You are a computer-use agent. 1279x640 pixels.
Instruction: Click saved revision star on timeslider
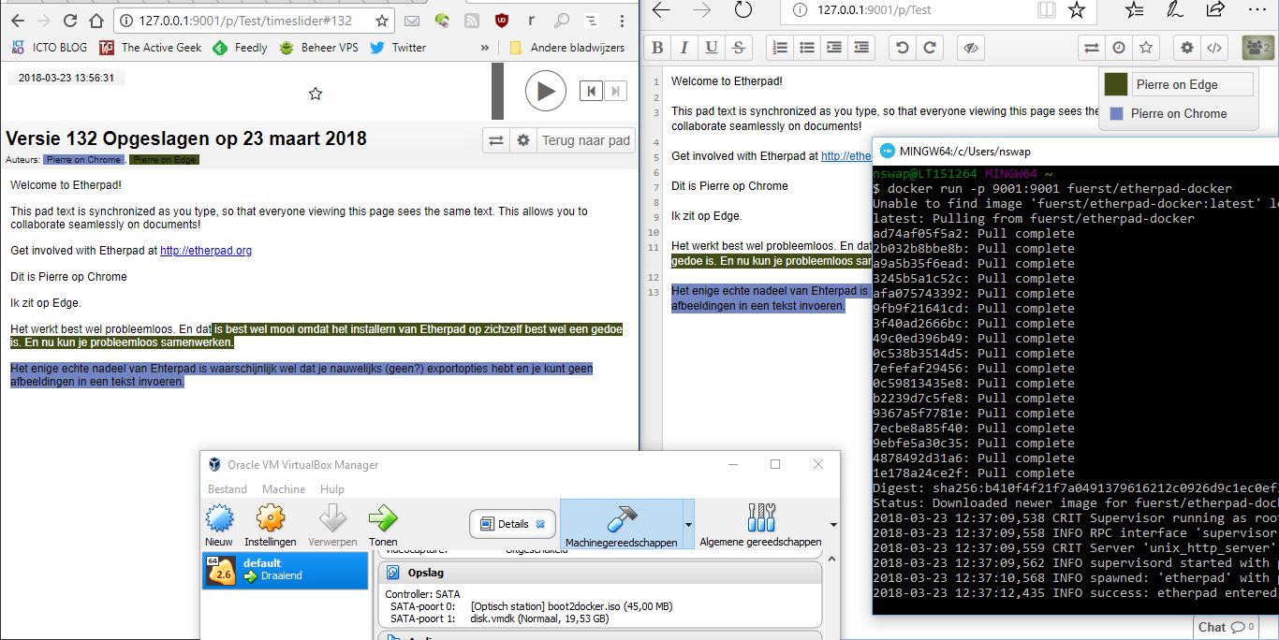(316, 94)
